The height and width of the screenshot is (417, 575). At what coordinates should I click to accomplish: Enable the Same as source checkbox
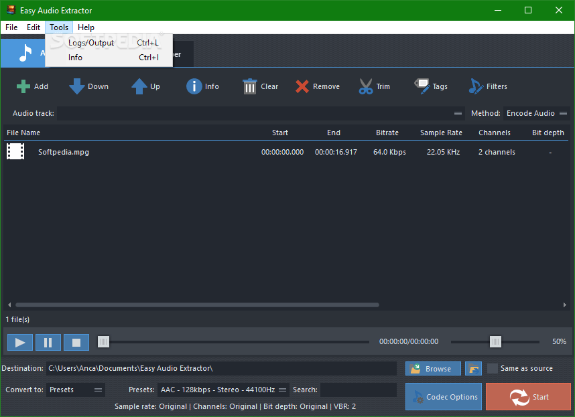[494, 368]
